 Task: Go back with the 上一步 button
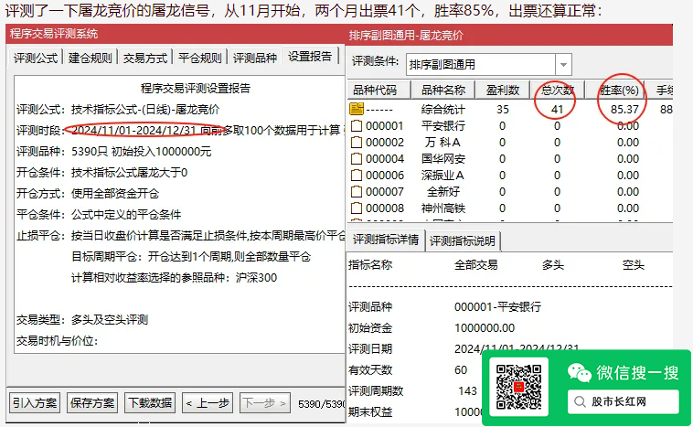pyautogui.click(x=208, y=402)
